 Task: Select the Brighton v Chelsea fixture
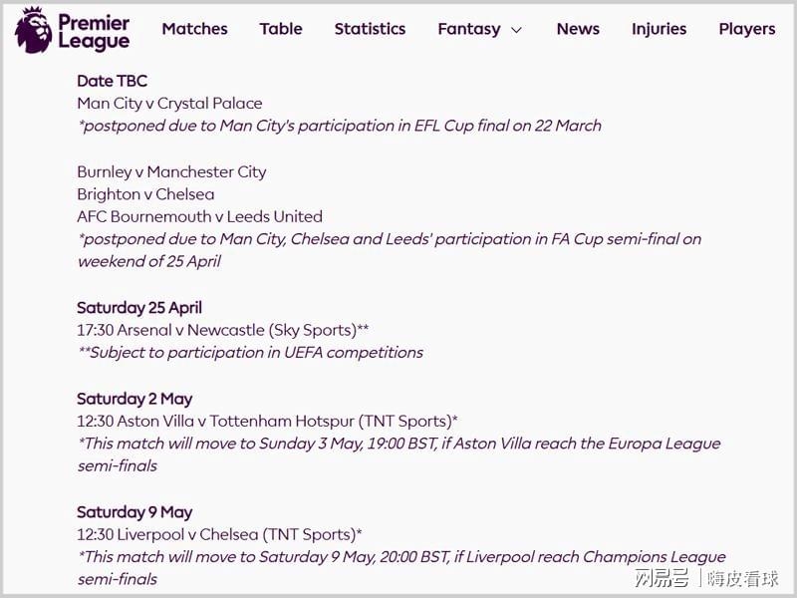coord(145,194)
